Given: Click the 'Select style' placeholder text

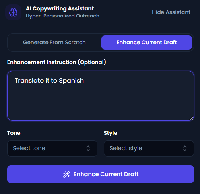Looking at the screenshot, I should click(x=126, y=148).
